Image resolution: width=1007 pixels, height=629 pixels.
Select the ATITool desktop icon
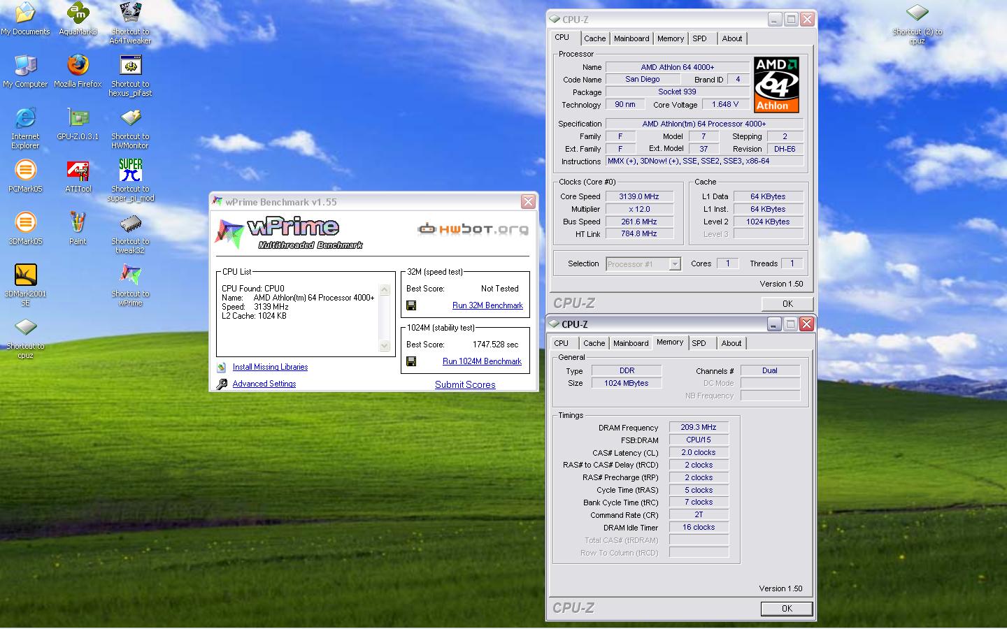tap(78, 170)
